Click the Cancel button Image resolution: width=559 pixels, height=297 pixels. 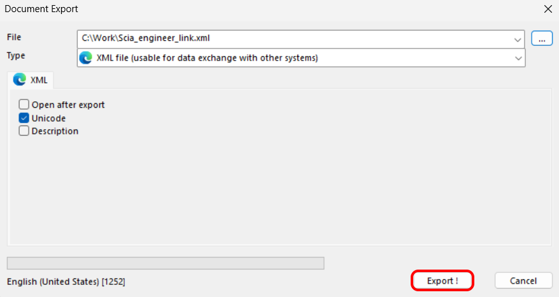523,280
